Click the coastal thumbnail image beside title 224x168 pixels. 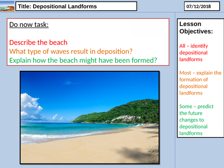point(7,6)
